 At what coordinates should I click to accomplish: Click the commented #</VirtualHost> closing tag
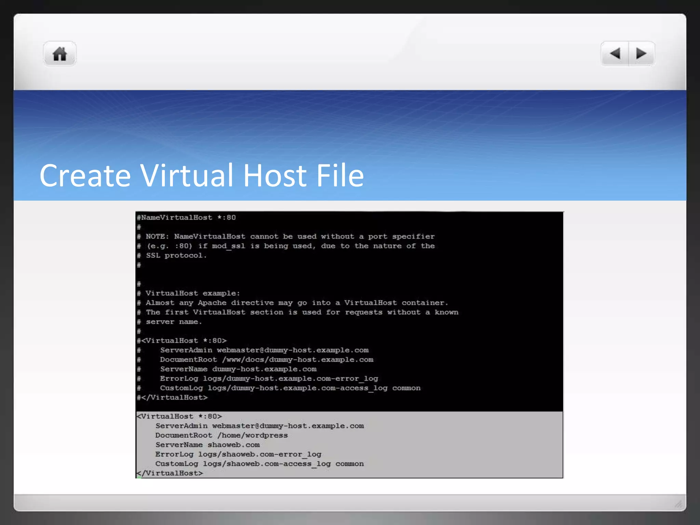click(x=172, y=398)
